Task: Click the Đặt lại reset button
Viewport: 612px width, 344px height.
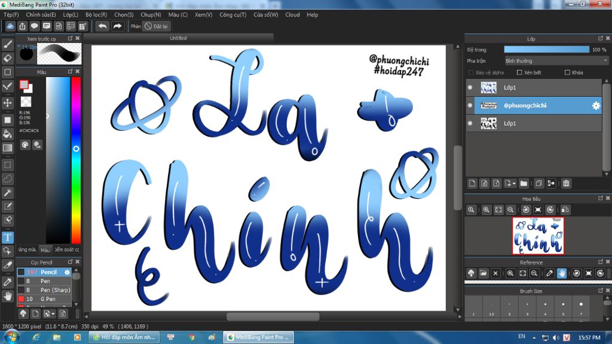Action: click(x=156, y=26)
